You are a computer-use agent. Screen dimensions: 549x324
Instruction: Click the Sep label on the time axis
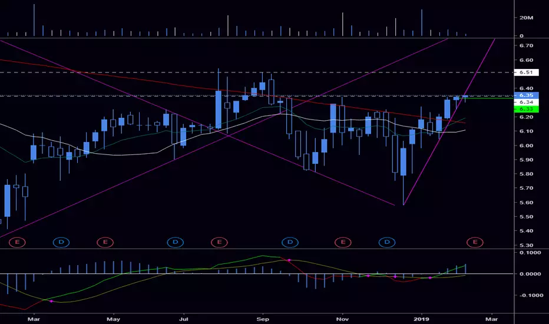click(263, 319)
